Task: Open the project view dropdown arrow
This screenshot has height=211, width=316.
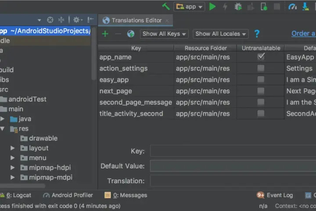Action: 39,20
